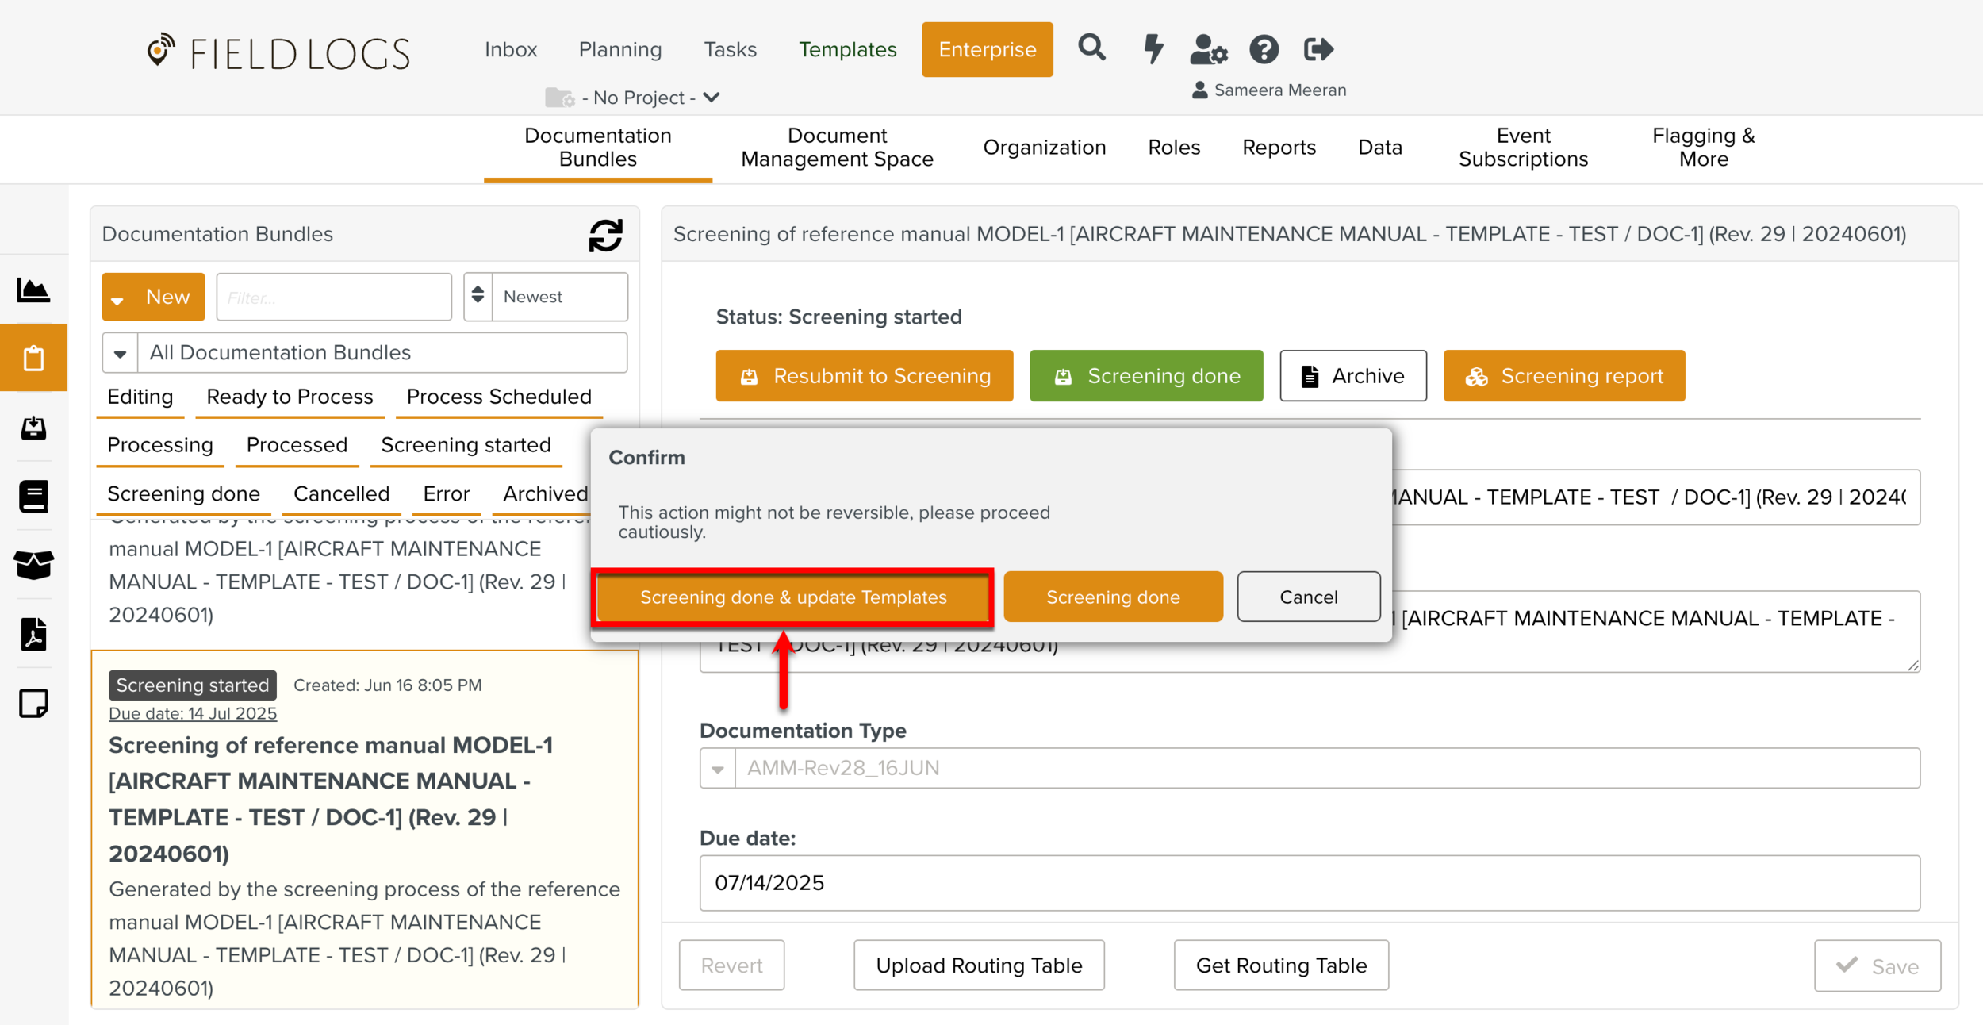The image size is (1983, 1025).
Task: Open the lightning bolt quick actions icon
Action: tap(1153, 48)
